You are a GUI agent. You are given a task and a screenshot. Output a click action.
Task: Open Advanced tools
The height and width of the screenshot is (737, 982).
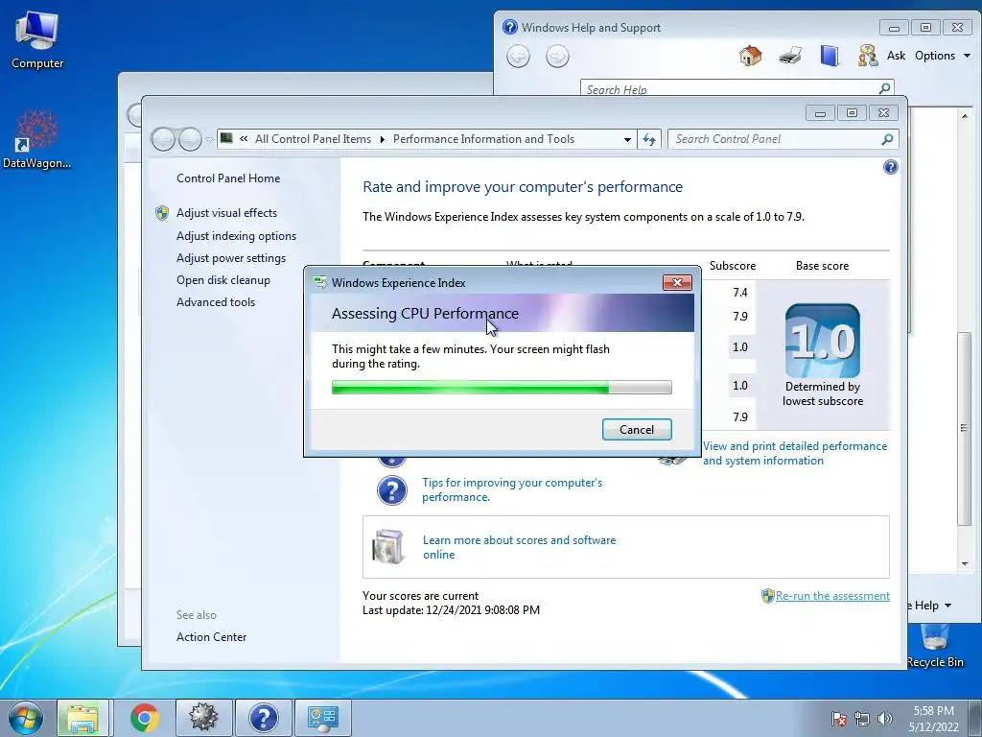[x=216, y=302]
